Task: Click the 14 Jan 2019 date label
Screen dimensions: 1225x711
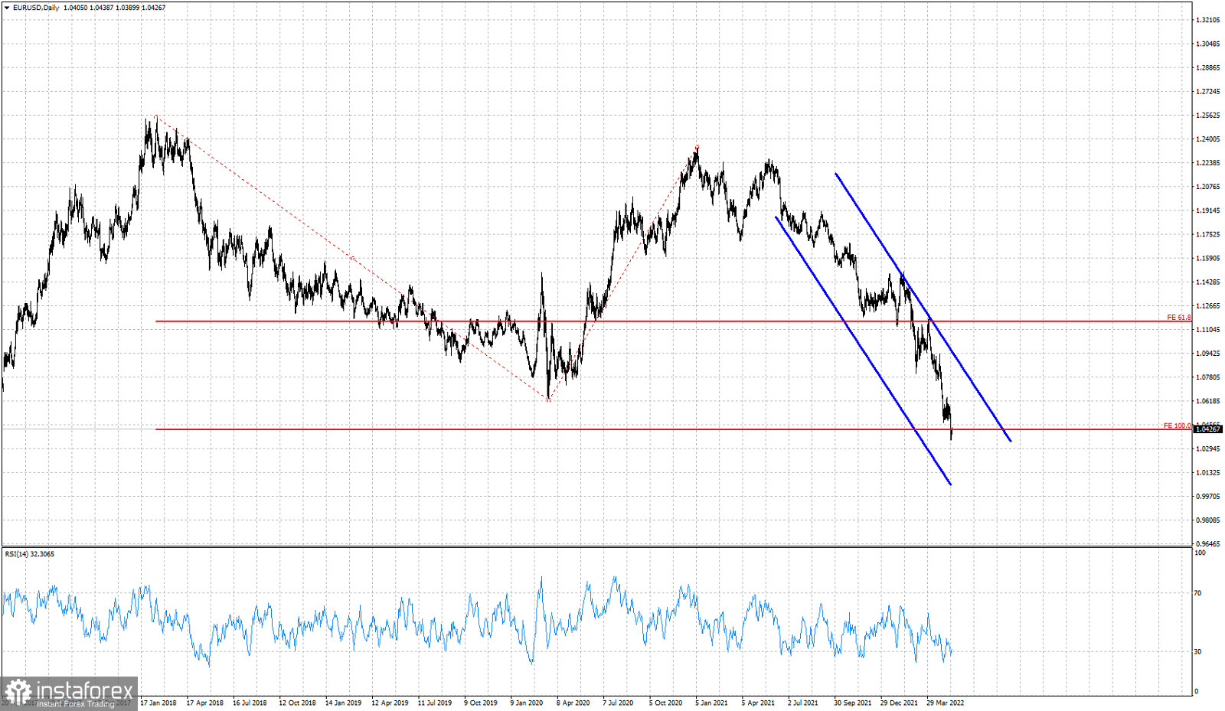Action: (x=343, y=703)
